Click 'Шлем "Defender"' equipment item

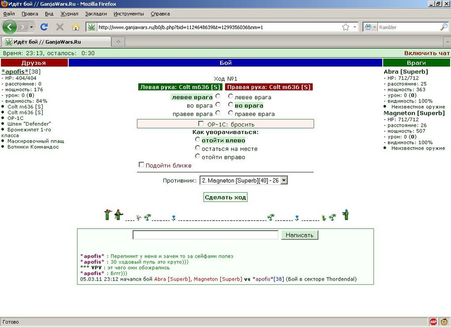[29, 124]
